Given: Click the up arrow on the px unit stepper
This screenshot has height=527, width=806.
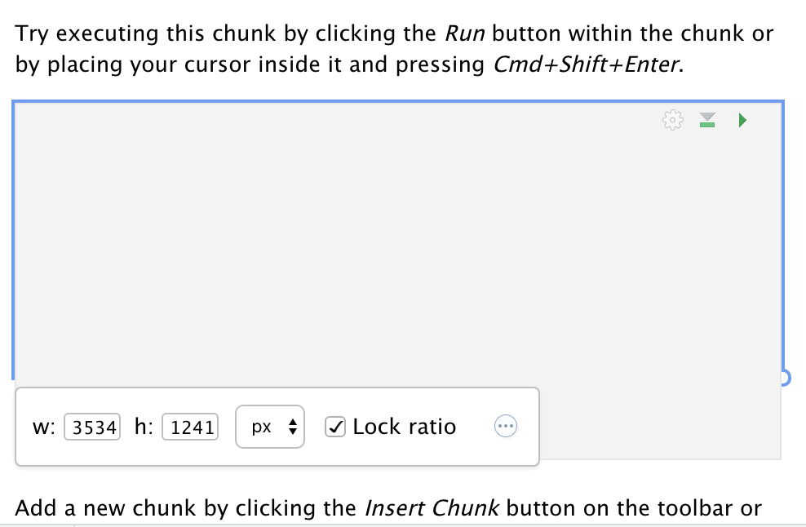Looking at the screenshot, I should (x=291, y=422).
